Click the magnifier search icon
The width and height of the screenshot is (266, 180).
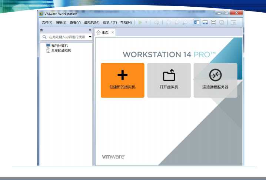coord(44,37)
